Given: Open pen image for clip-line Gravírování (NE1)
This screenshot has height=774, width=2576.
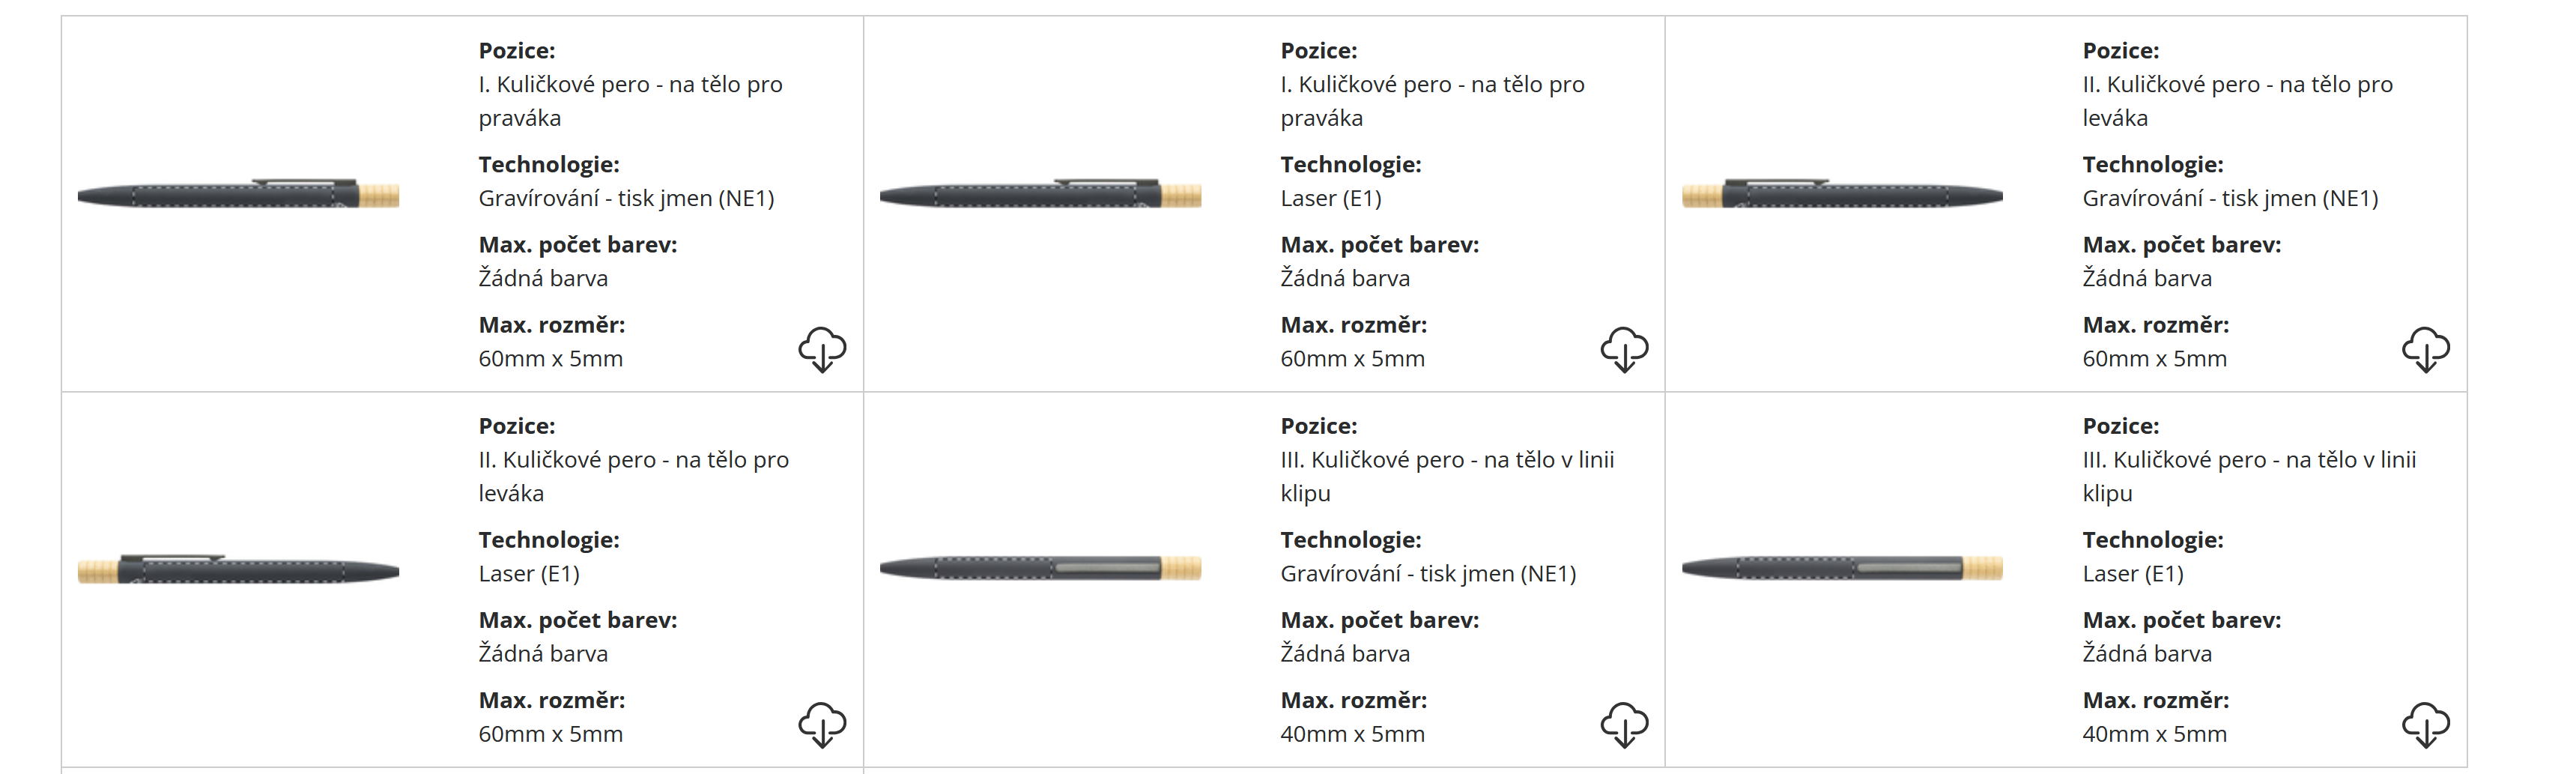Looking at the screenshot, I should pyautogui.click(x=1040, y=568).
